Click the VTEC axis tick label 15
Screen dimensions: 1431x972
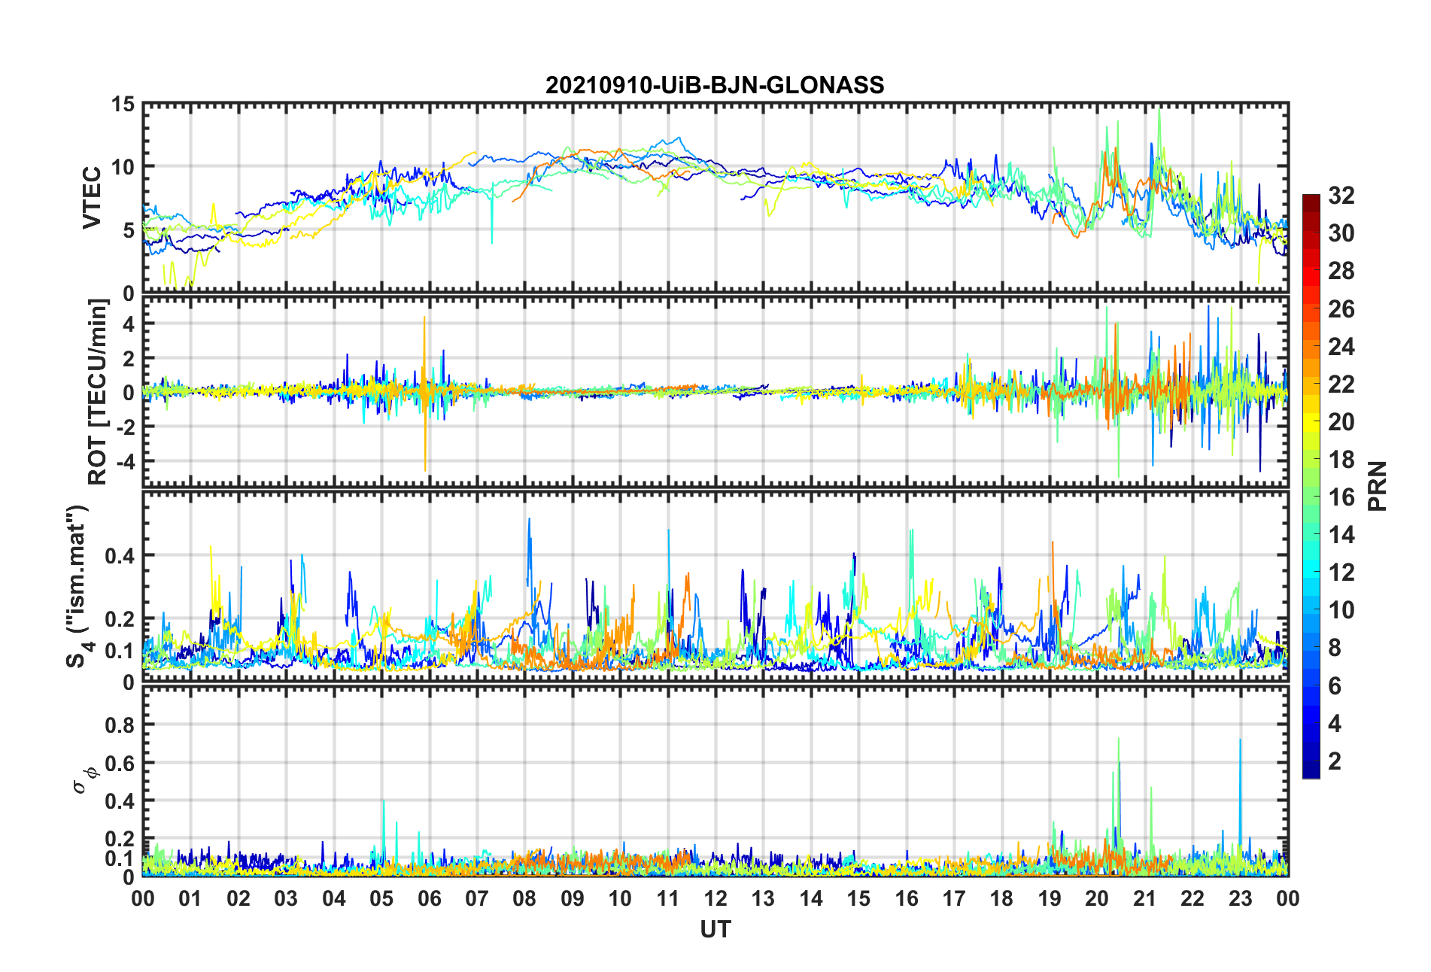coord(123,104)
